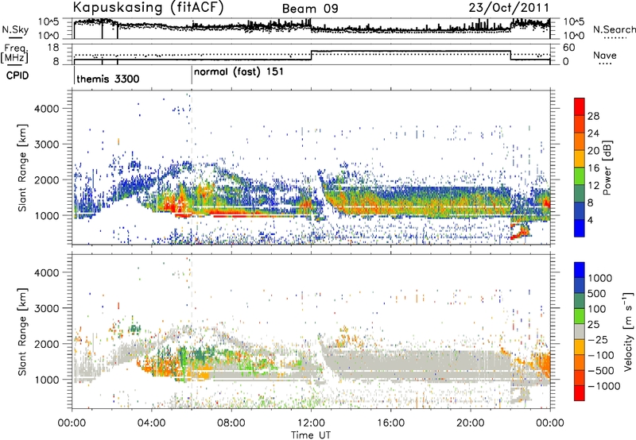This screenshot has height=440, width=636.
Task: Click the "24" label on Power color bar
Action: (593, 133)
